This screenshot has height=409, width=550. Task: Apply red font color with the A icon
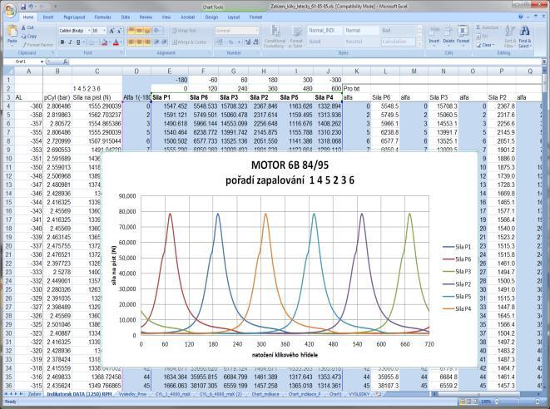point(116,42)
